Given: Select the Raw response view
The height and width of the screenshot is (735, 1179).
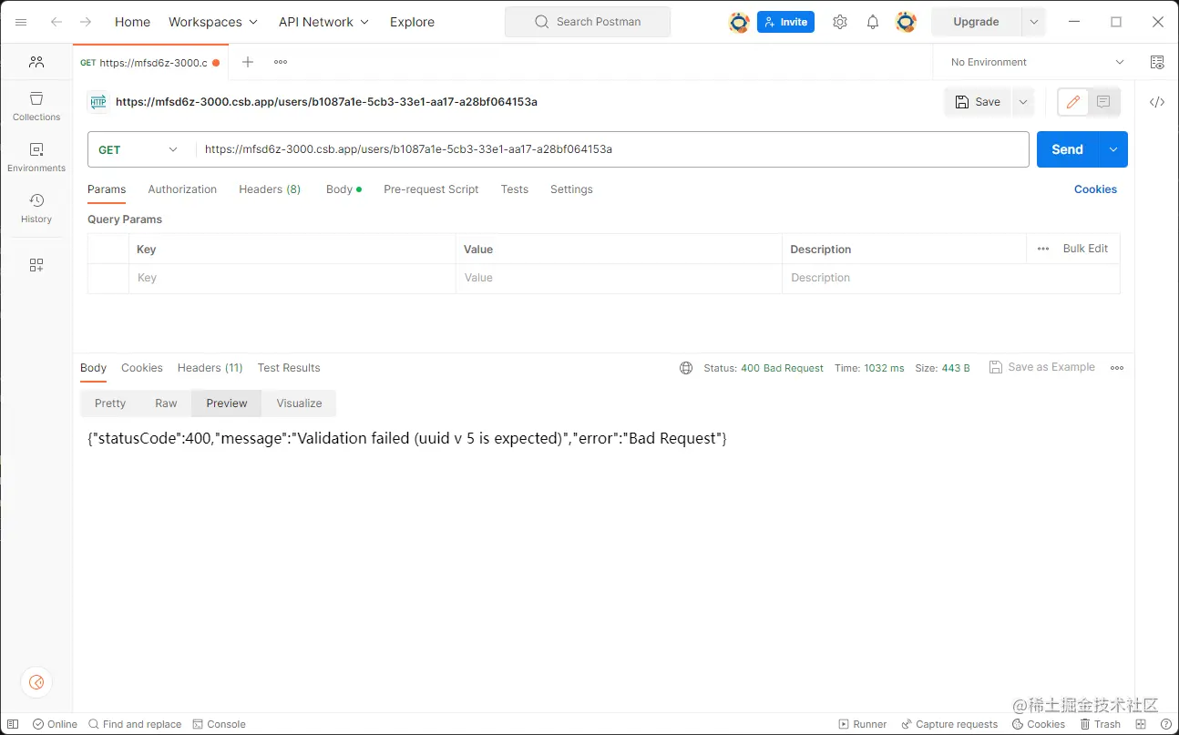Looking at the screenshot, I should (x=166, y=403).
